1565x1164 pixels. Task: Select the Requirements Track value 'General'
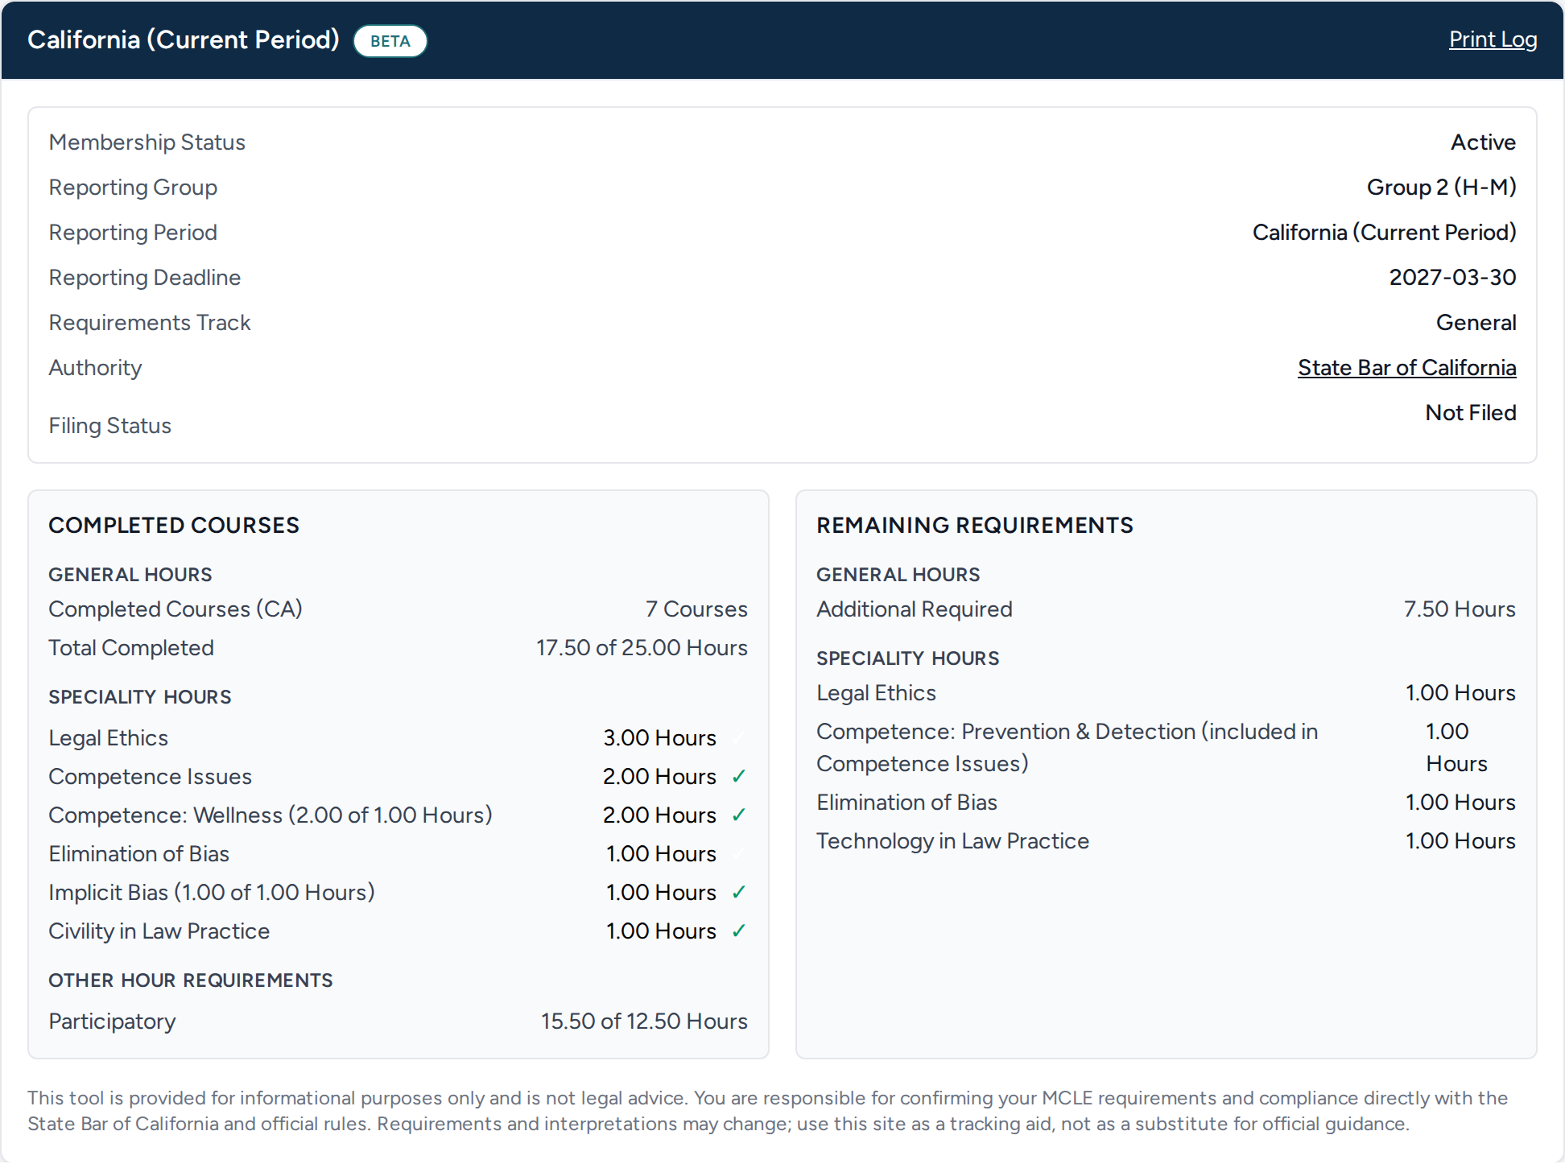point(1476,323)
